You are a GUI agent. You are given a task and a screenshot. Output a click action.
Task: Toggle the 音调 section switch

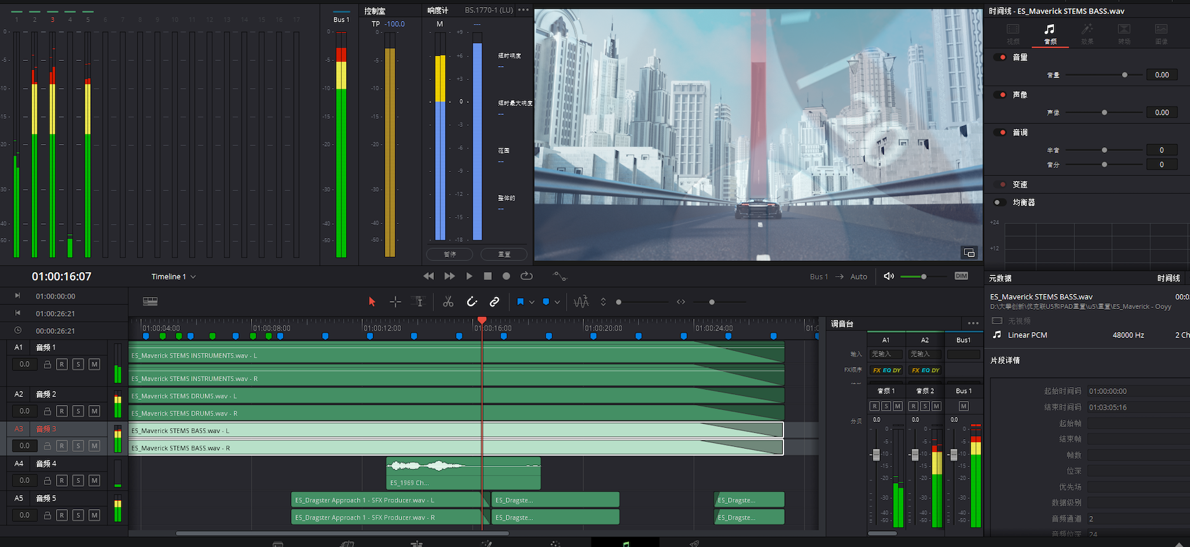[x=1000, y=133]
